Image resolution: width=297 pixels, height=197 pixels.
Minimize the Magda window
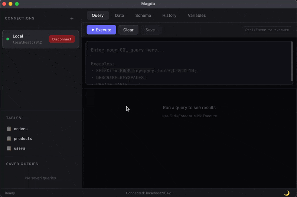pyautogui.click(x=10, y=4)
